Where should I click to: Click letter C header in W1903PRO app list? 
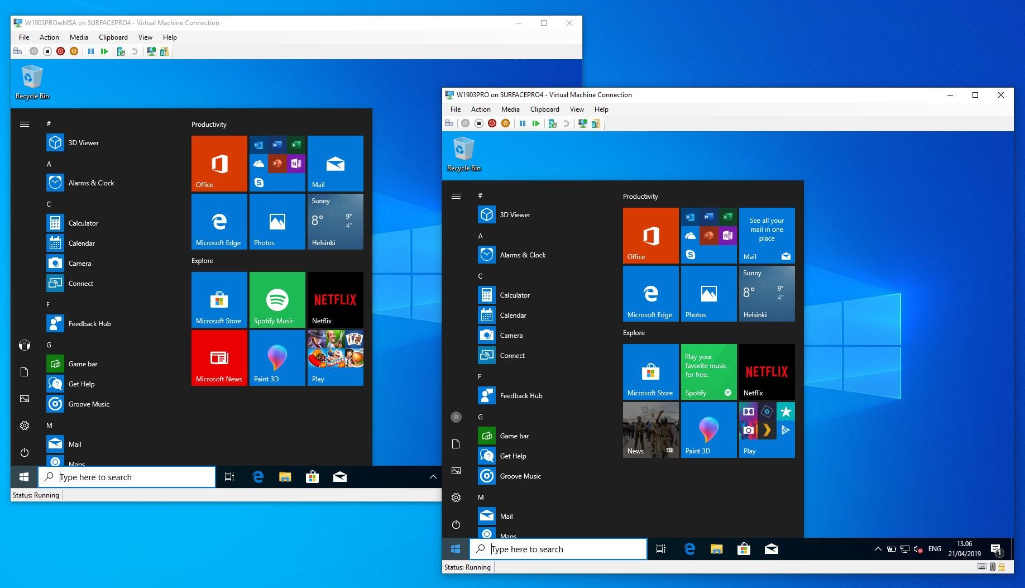pyautogui.click(x=480, y=276)
